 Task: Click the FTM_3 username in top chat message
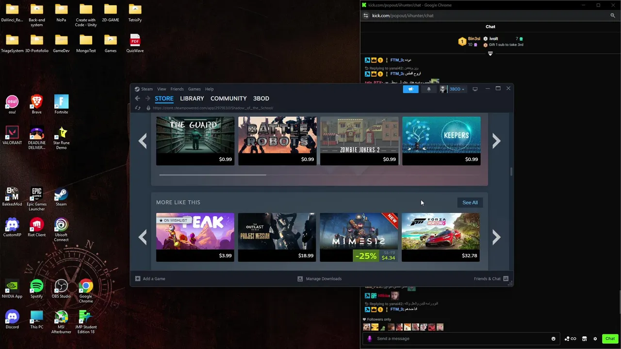coord(396,60)
